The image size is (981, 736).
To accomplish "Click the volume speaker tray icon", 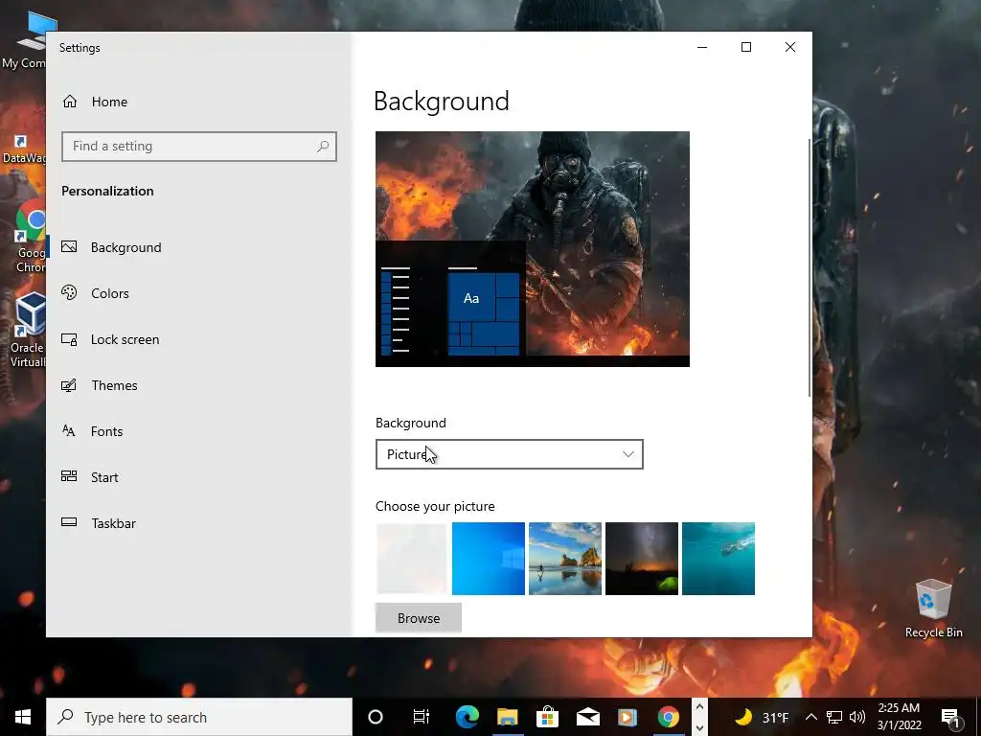I will coord(857,717).
